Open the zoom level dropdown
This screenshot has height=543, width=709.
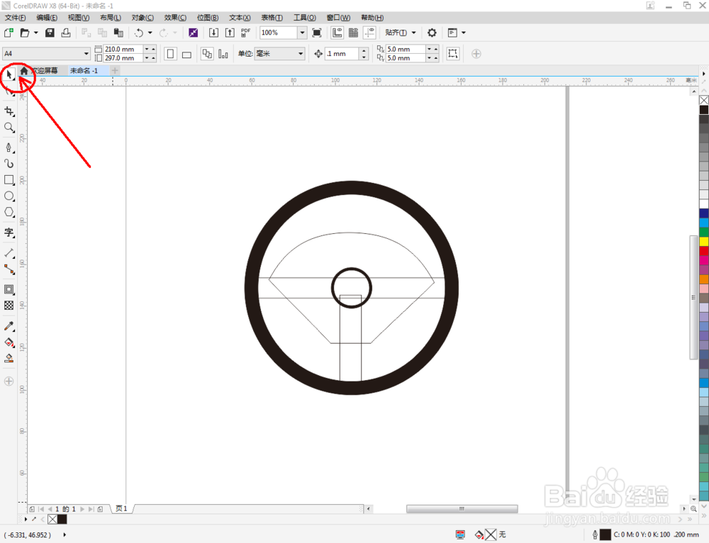pyautogui.click(x=302, y=33)
